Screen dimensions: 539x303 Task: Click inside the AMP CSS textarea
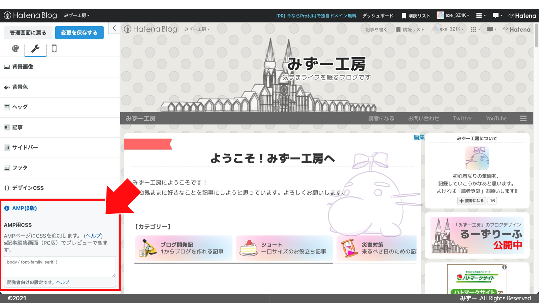60,267
